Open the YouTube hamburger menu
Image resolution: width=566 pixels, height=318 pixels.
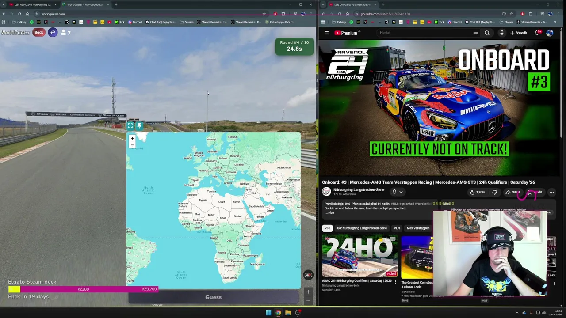326,33
